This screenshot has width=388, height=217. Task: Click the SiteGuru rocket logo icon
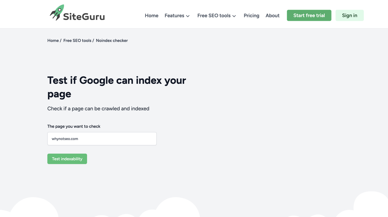57,12
